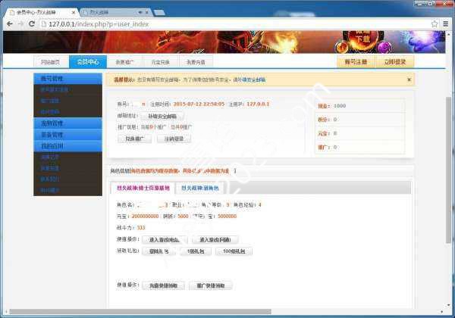Open the 网站首页 navigation tab
The image size is (455, 318).
coord(50,61)
